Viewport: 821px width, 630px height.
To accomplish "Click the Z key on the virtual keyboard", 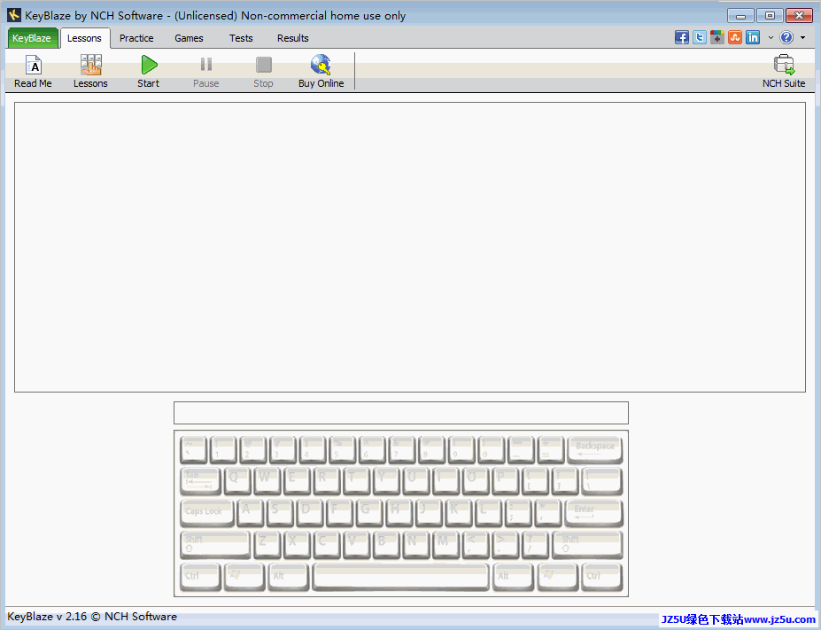I will pos(267,545).
